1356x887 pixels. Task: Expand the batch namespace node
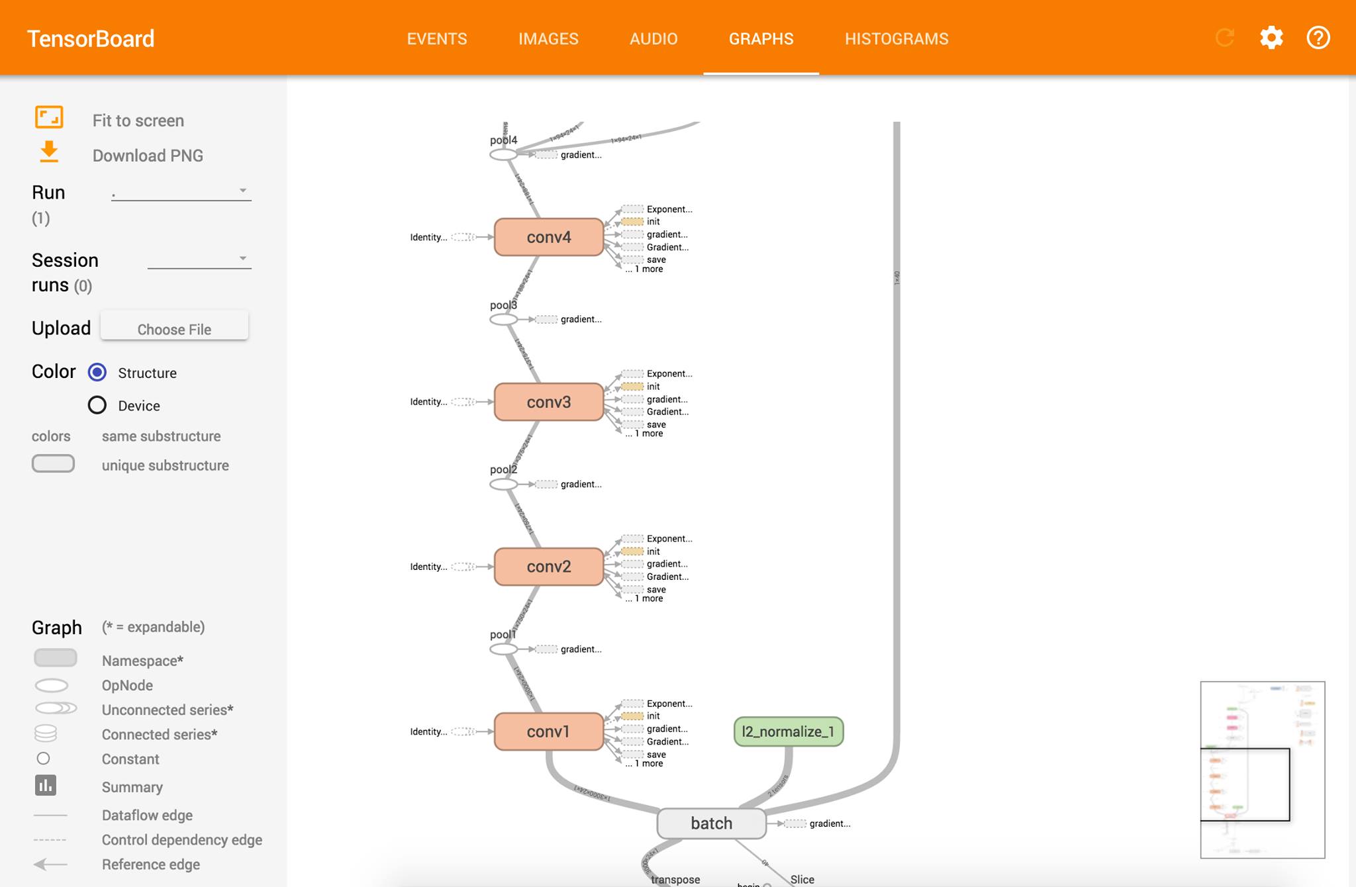(x=711, y=823)
